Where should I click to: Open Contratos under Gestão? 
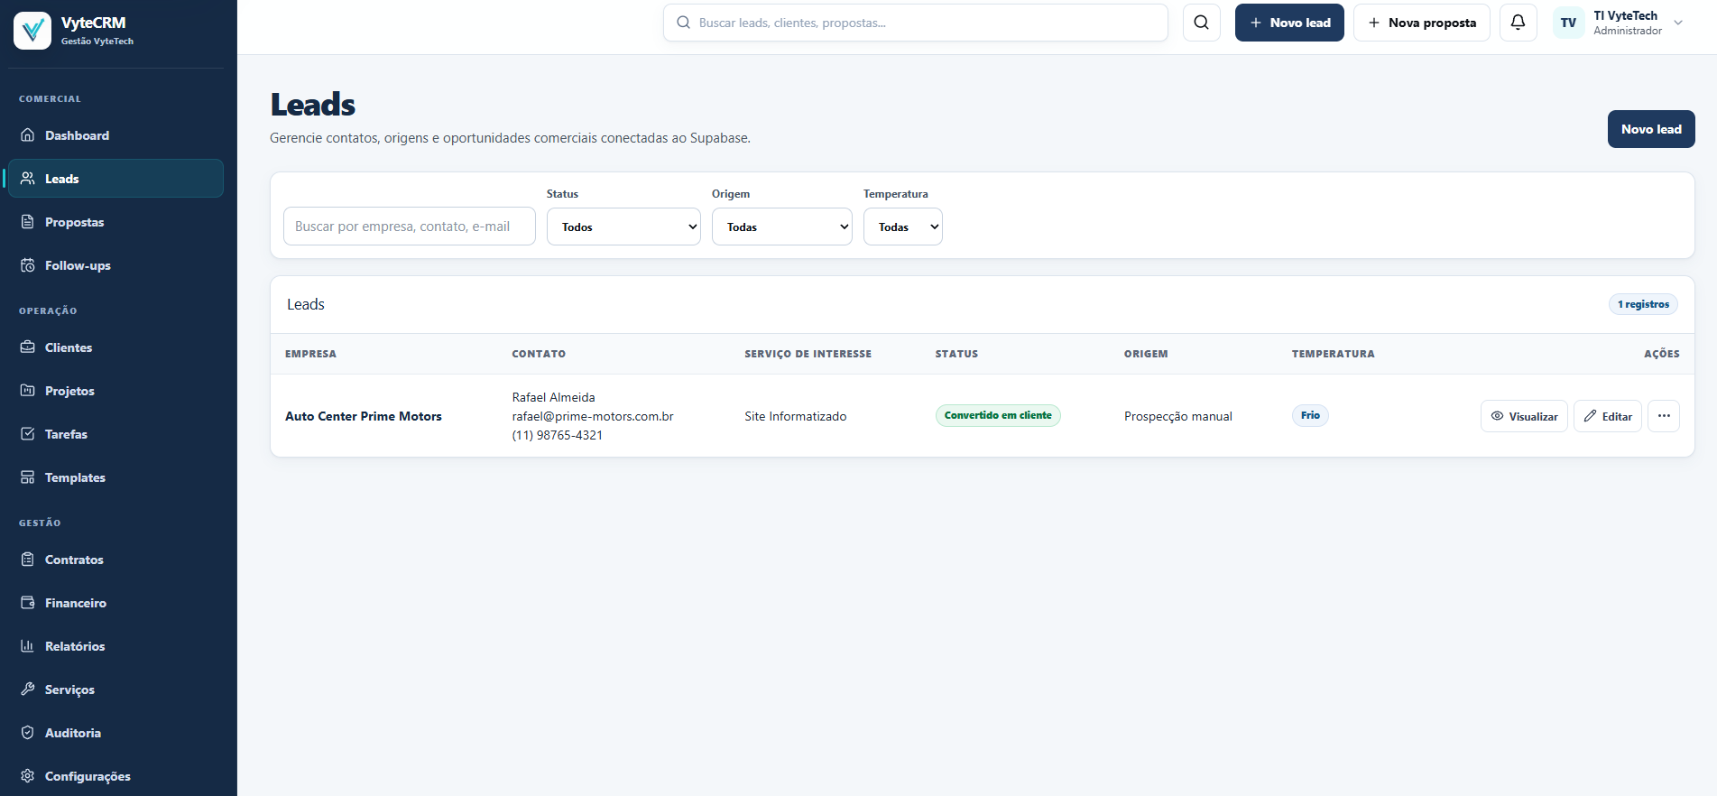115,560
